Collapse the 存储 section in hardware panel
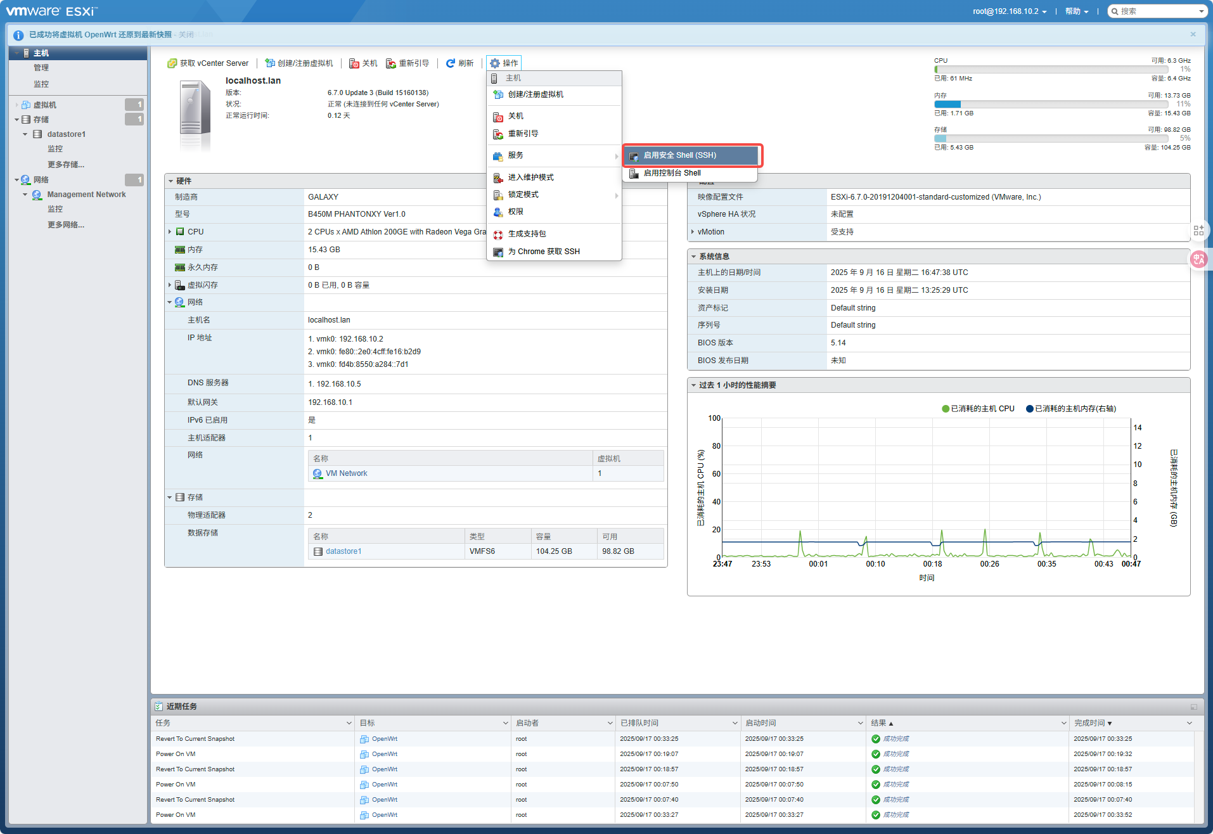This screenshot has height=834, width=1213. pos(170,497)
